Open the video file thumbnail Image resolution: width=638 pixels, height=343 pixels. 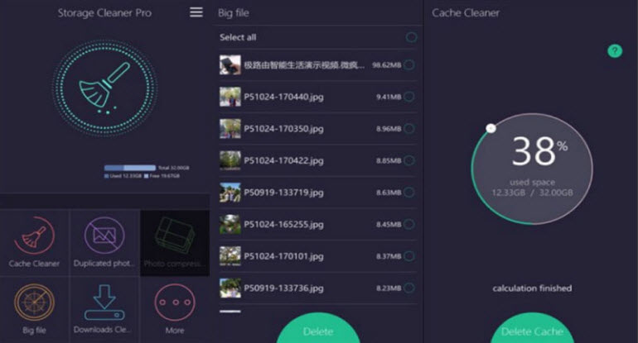230,64
